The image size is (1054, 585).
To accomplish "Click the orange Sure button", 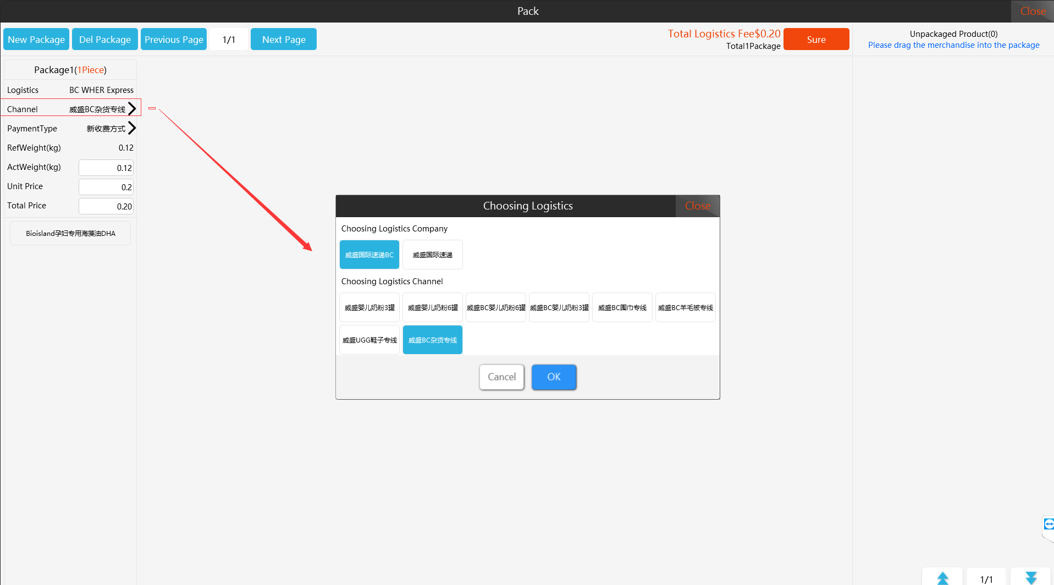I will click(x=816, y=39).
